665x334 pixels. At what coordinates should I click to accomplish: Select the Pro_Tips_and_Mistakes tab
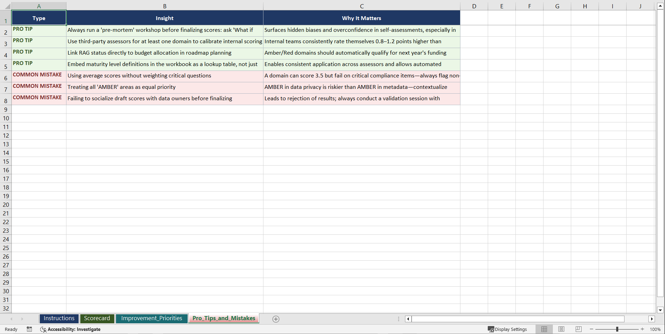[x=224, y=318]
